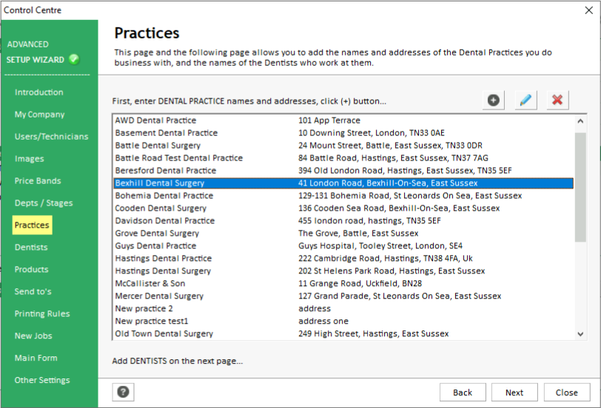Image resolution: width=601 pixels, height=408 pixels.
Task: Open Other Settings page
Action: coord(42,380)
